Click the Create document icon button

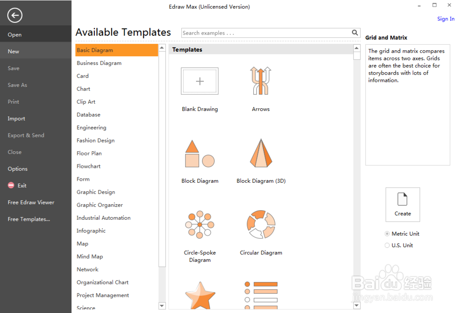pyautogui.click(x=403, y=205)
